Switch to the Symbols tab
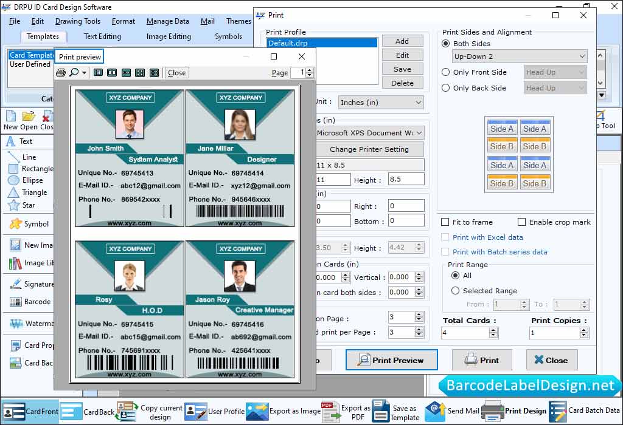 click(229, 36)
